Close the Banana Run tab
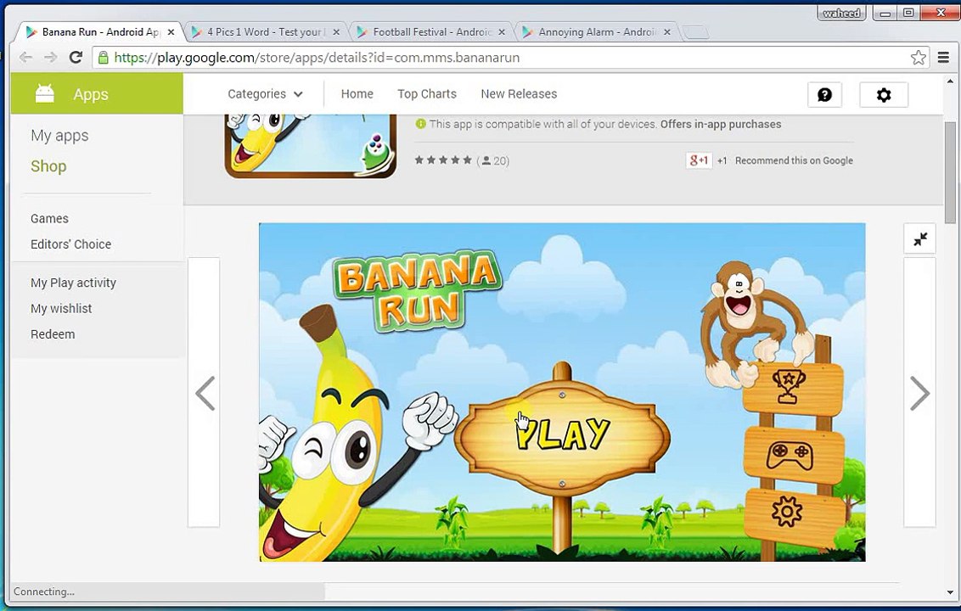Image resolution: width=961 pixels, height=611 pixels. coord(171,32)
